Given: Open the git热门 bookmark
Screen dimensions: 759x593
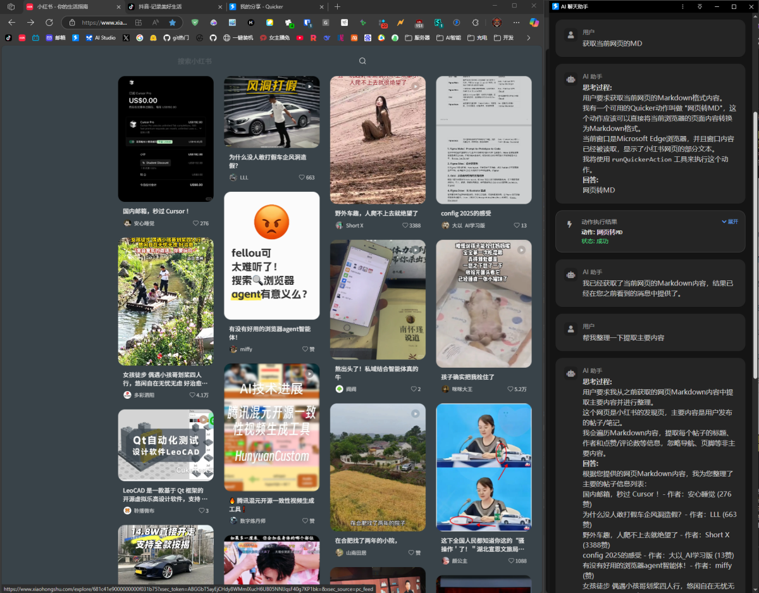Looking at the screenshot, I should coord(176,38).
